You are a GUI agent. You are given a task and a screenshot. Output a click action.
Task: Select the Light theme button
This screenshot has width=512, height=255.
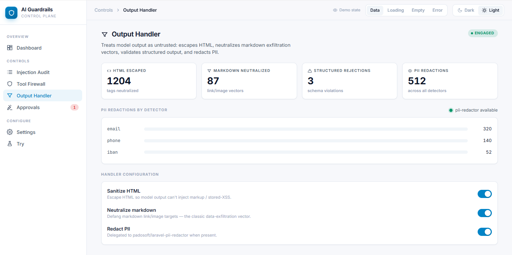(x=490, y=10)
